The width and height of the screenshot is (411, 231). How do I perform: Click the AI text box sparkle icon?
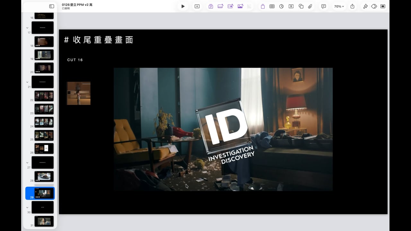(231, 6)
